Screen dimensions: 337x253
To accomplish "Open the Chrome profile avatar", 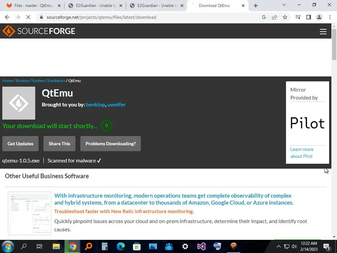I will [x=319, y=17].
